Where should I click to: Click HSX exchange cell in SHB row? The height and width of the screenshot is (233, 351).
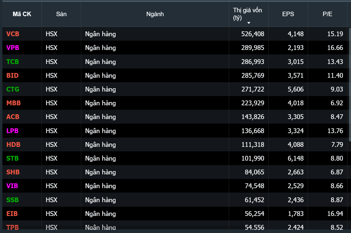[x=51, y=172]
